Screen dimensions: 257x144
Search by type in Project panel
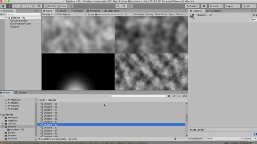click(x=169, y=96)
